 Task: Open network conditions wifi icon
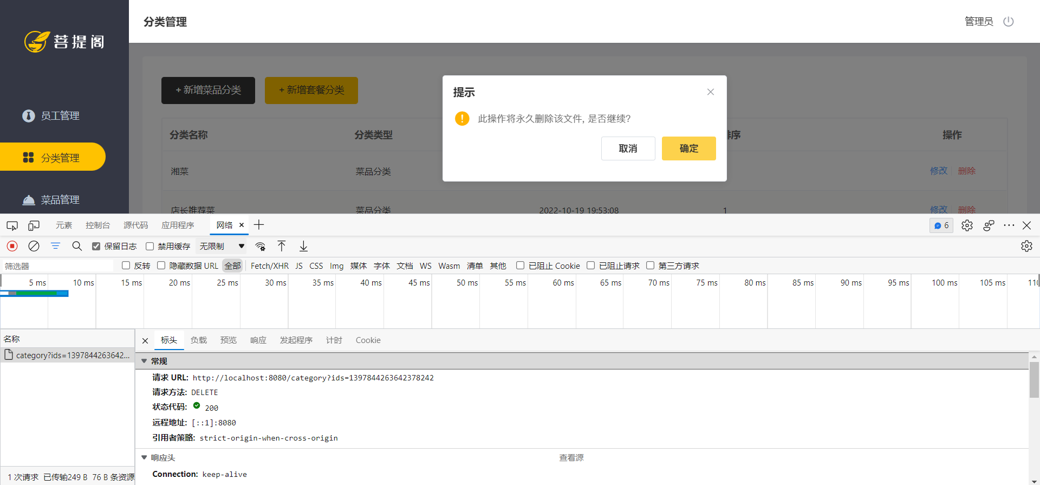[x=261, y=247]
